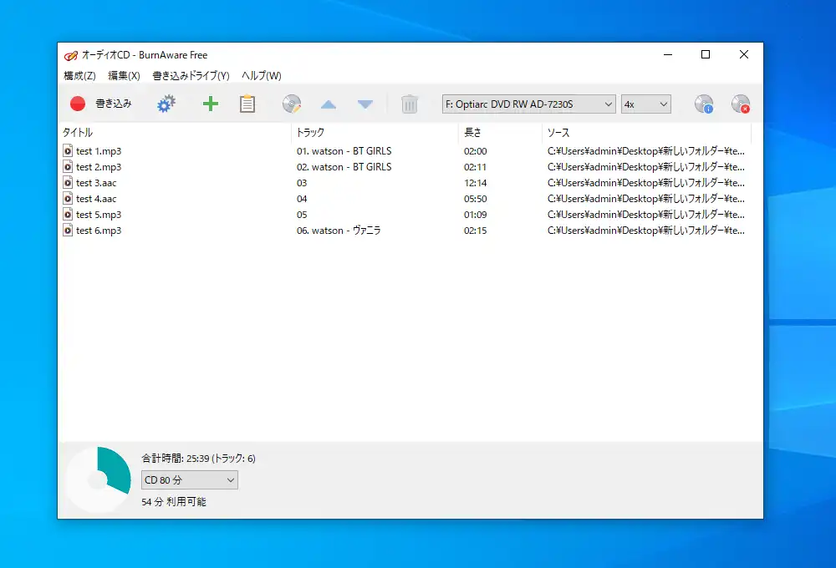Select the erase disc icon
Screen dimensions: 836x568
(291, 104)
